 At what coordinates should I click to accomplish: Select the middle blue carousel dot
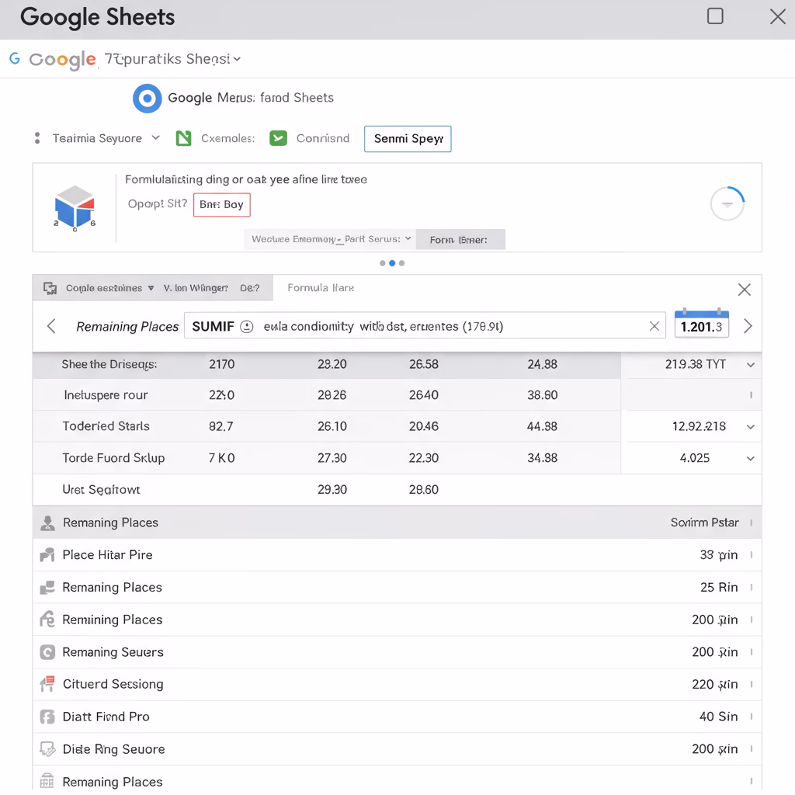click(392, 263)
